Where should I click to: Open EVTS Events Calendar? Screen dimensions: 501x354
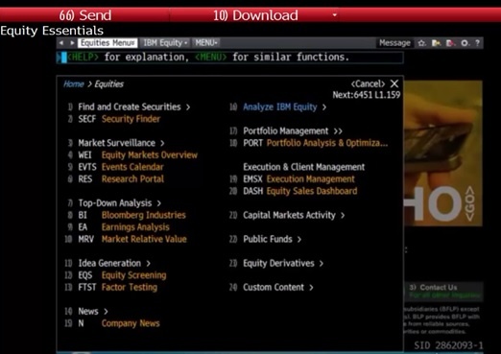(x=121, y=167)
